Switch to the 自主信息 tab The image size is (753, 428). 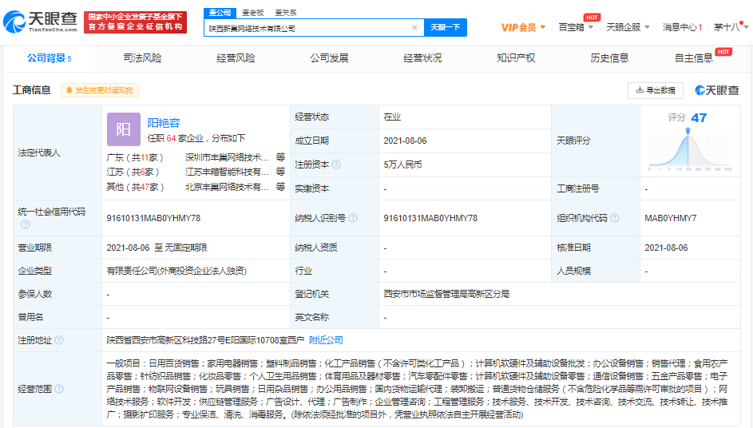[693, 58]
